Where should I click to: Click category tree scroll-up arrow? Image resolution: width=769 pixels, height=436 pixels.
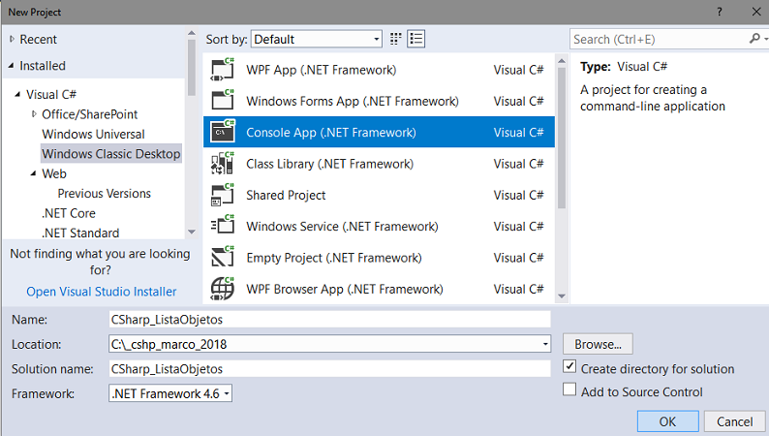point(192,33)
